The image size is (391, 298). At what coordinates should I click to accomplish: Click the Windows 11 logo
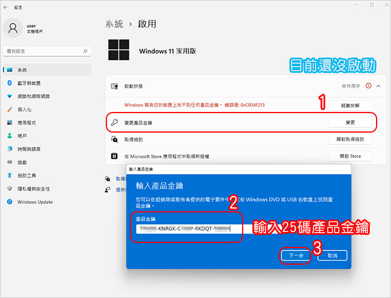coord(118,50)
